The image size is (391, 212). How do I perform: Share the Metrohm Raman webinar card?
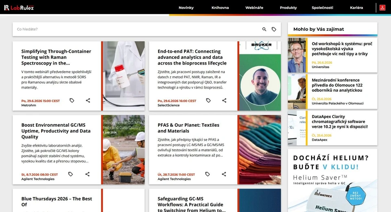pos(88,100)
